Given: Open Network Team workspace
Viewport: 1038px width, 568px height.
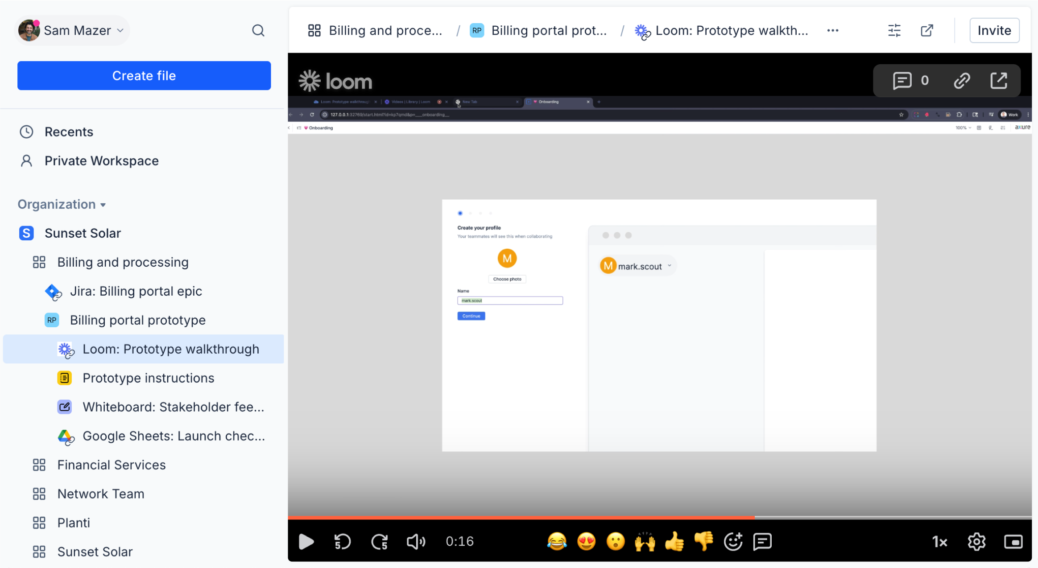Looking at the screenshot, I should pos(88,494).
